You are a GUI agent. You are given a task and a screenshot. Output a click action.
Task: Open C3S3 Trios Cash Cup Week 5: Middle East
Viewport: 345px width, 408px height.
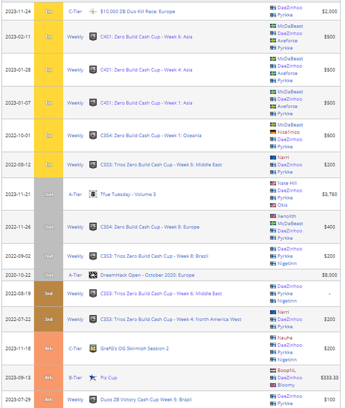(161, 165)
